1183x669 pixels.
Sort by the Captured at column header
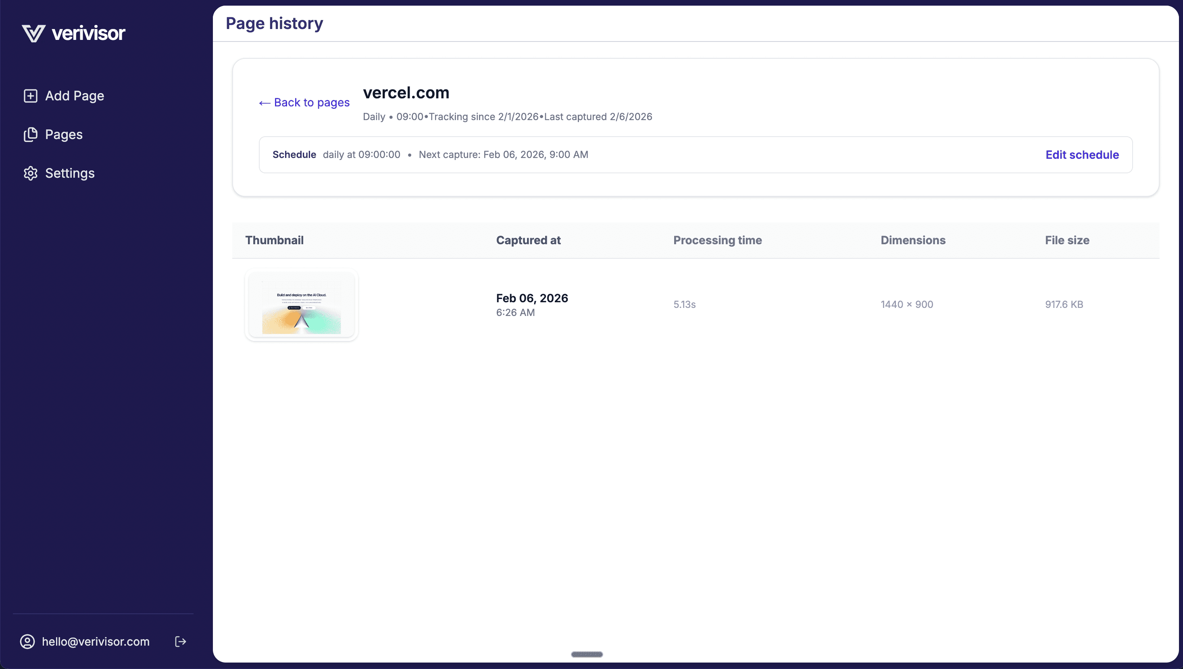coord(528,240)
